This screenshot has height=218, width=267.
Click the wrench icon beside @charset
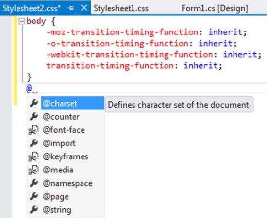pos(33,103)
